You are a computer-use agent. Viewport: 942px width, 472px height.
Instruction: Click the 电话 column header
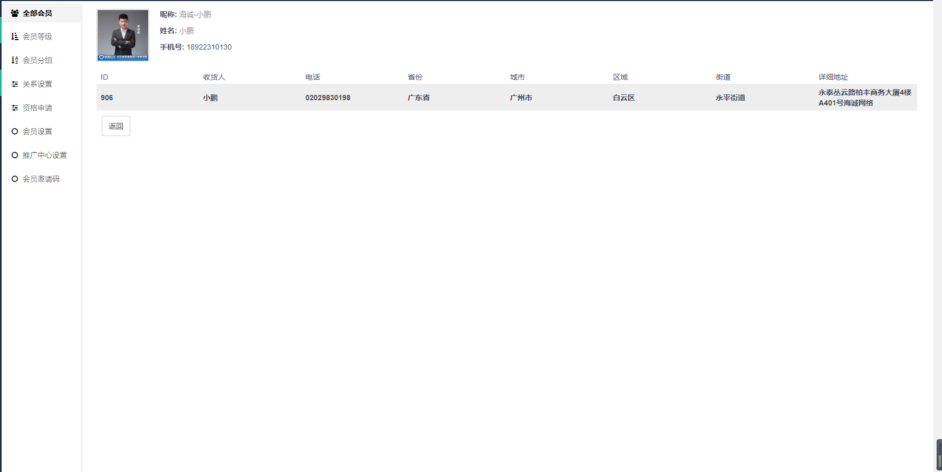tap(313, 77)
